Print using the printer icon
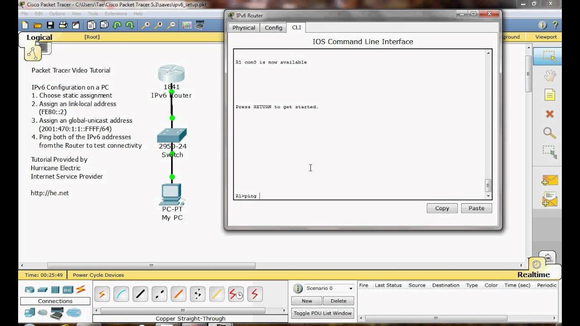Screen dimensions: 580x326 point(63,25)
